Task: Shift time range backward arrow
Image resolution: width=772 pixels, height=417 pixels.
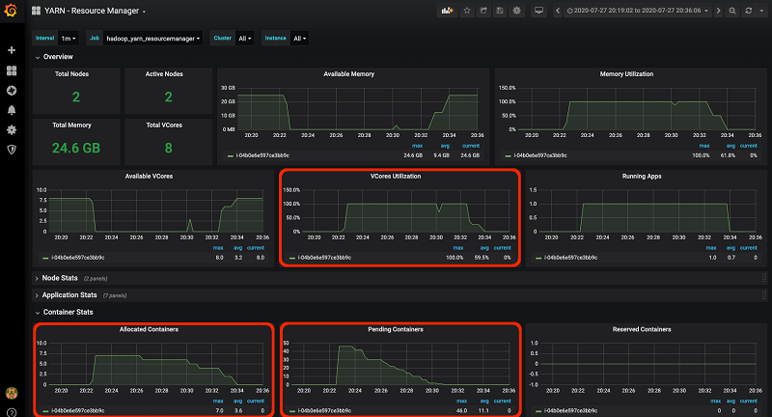Action: pos(558,11)
